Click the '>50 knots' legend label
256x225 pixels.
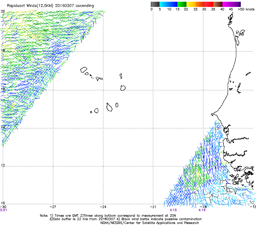[x=246, y=9]
